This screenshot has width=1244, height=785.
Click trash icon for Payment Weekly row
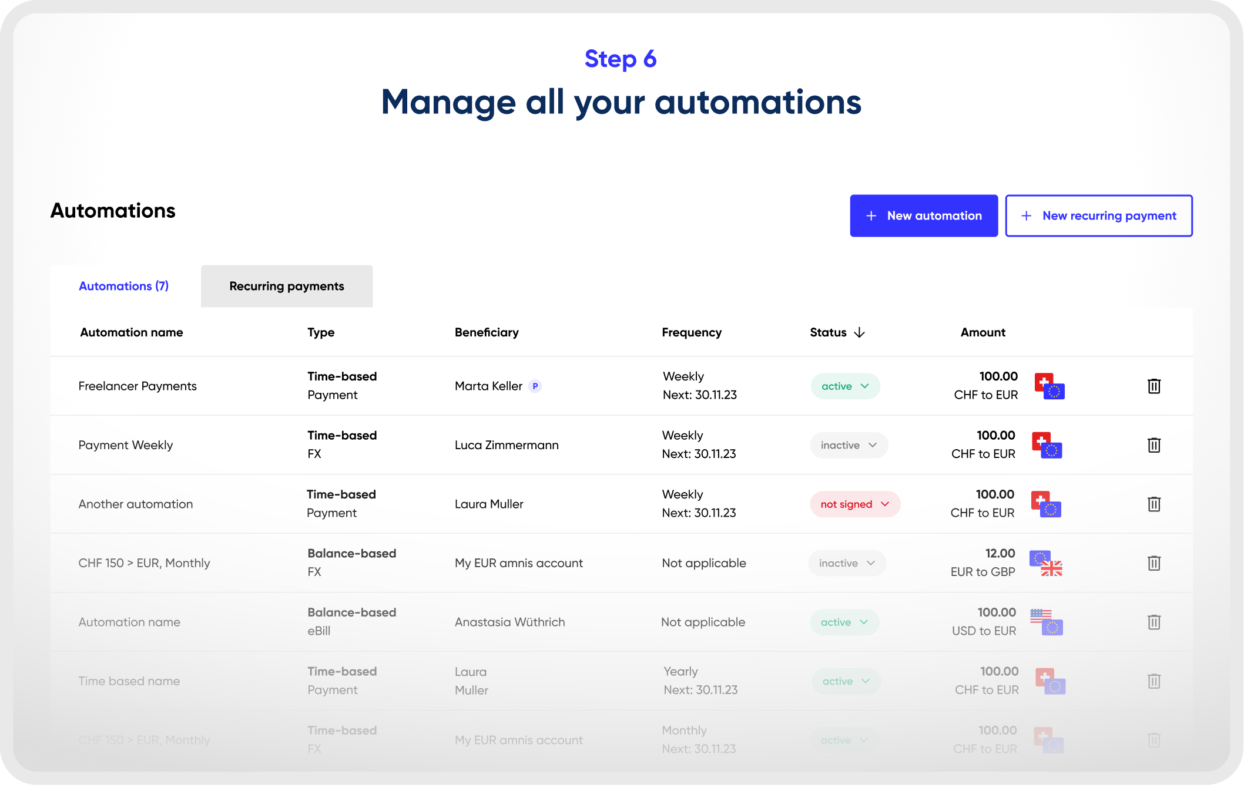tap(1154, 445)
